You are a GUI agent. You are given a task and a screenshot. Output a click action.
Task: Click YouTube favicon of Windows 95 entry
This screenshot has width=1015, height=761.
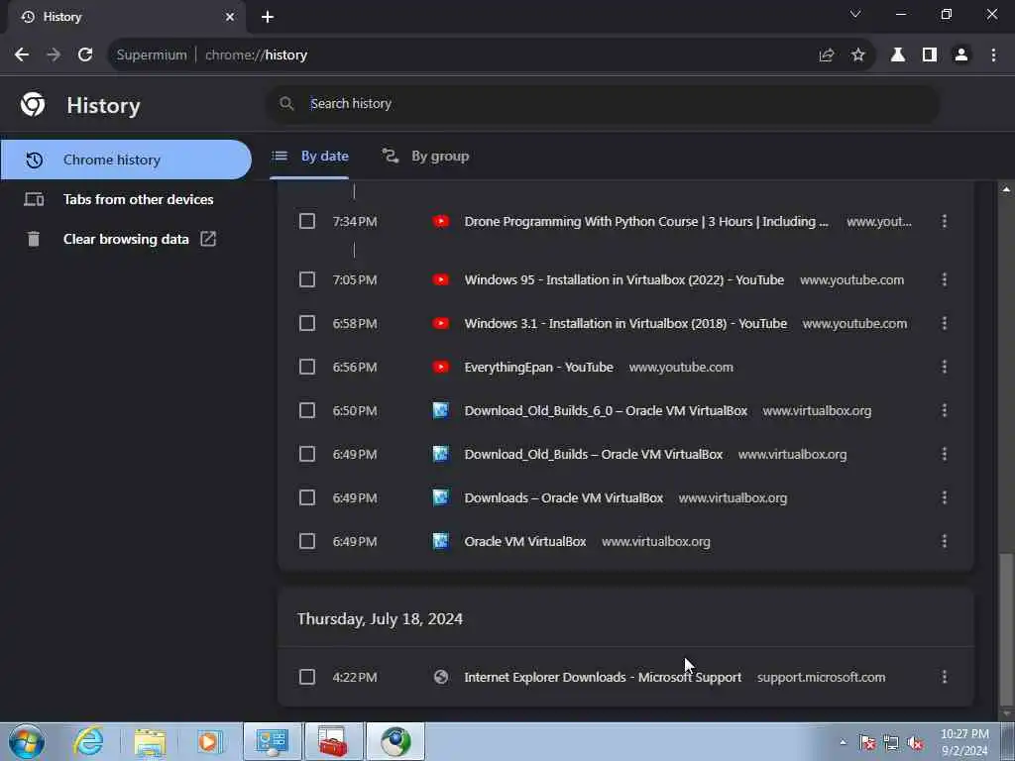[441, 279]
